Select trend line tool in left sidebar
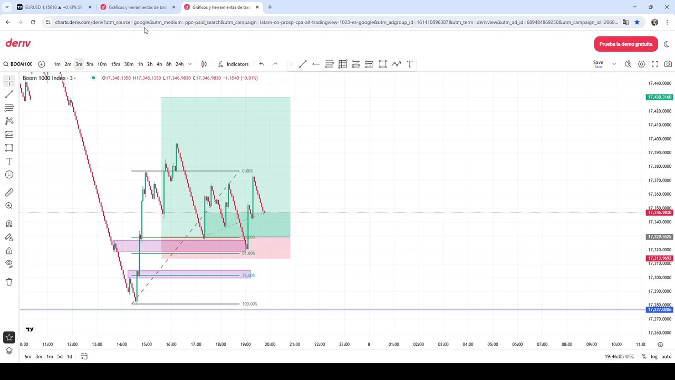Screen dimensions: 675x380 [9, 94]
